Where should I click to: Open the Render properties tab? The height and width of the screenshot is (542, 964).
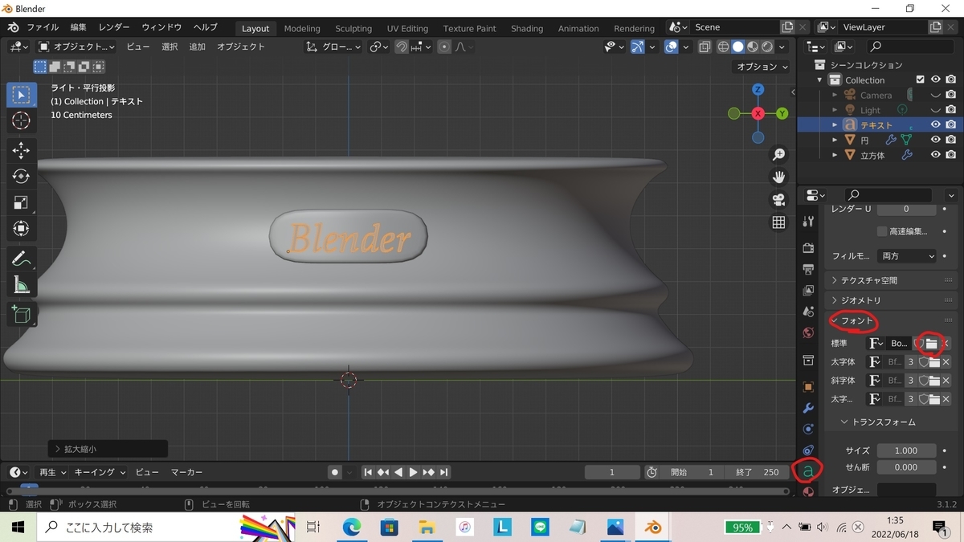(x=808, y=248)
